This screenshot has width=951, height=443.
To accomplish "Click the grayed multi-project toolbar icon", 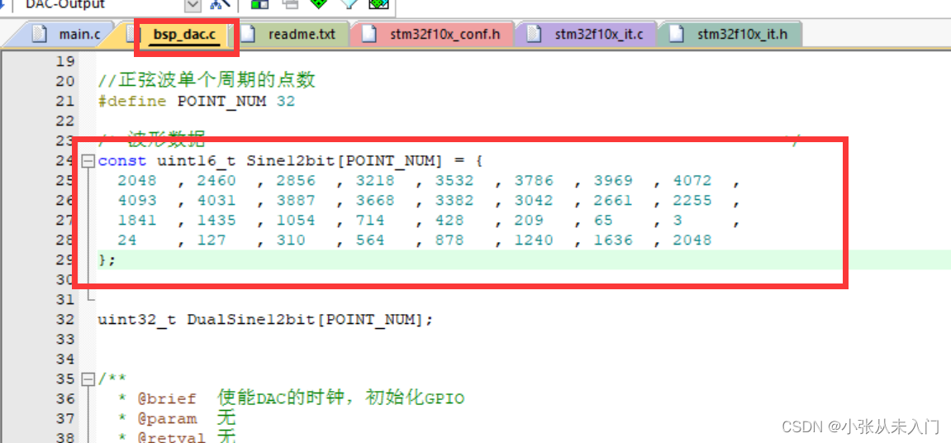I will click(x=290, y=4).
